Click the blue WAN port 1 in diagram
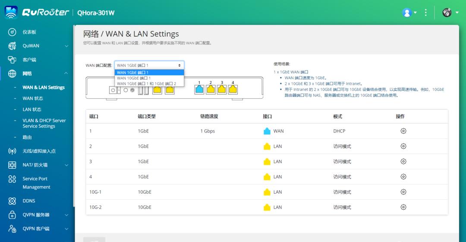The image size is (466, 242). point(199,89)
